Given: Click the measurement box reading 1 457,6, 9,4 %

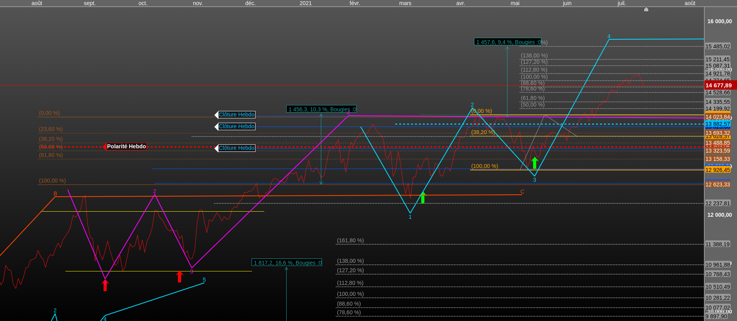Looking at the screenshot, I should (508, 42).
